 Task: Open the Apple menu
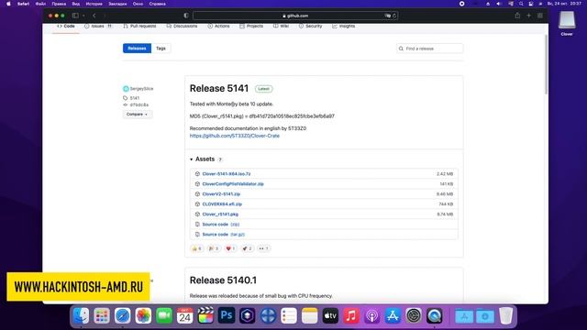(8, 4)
